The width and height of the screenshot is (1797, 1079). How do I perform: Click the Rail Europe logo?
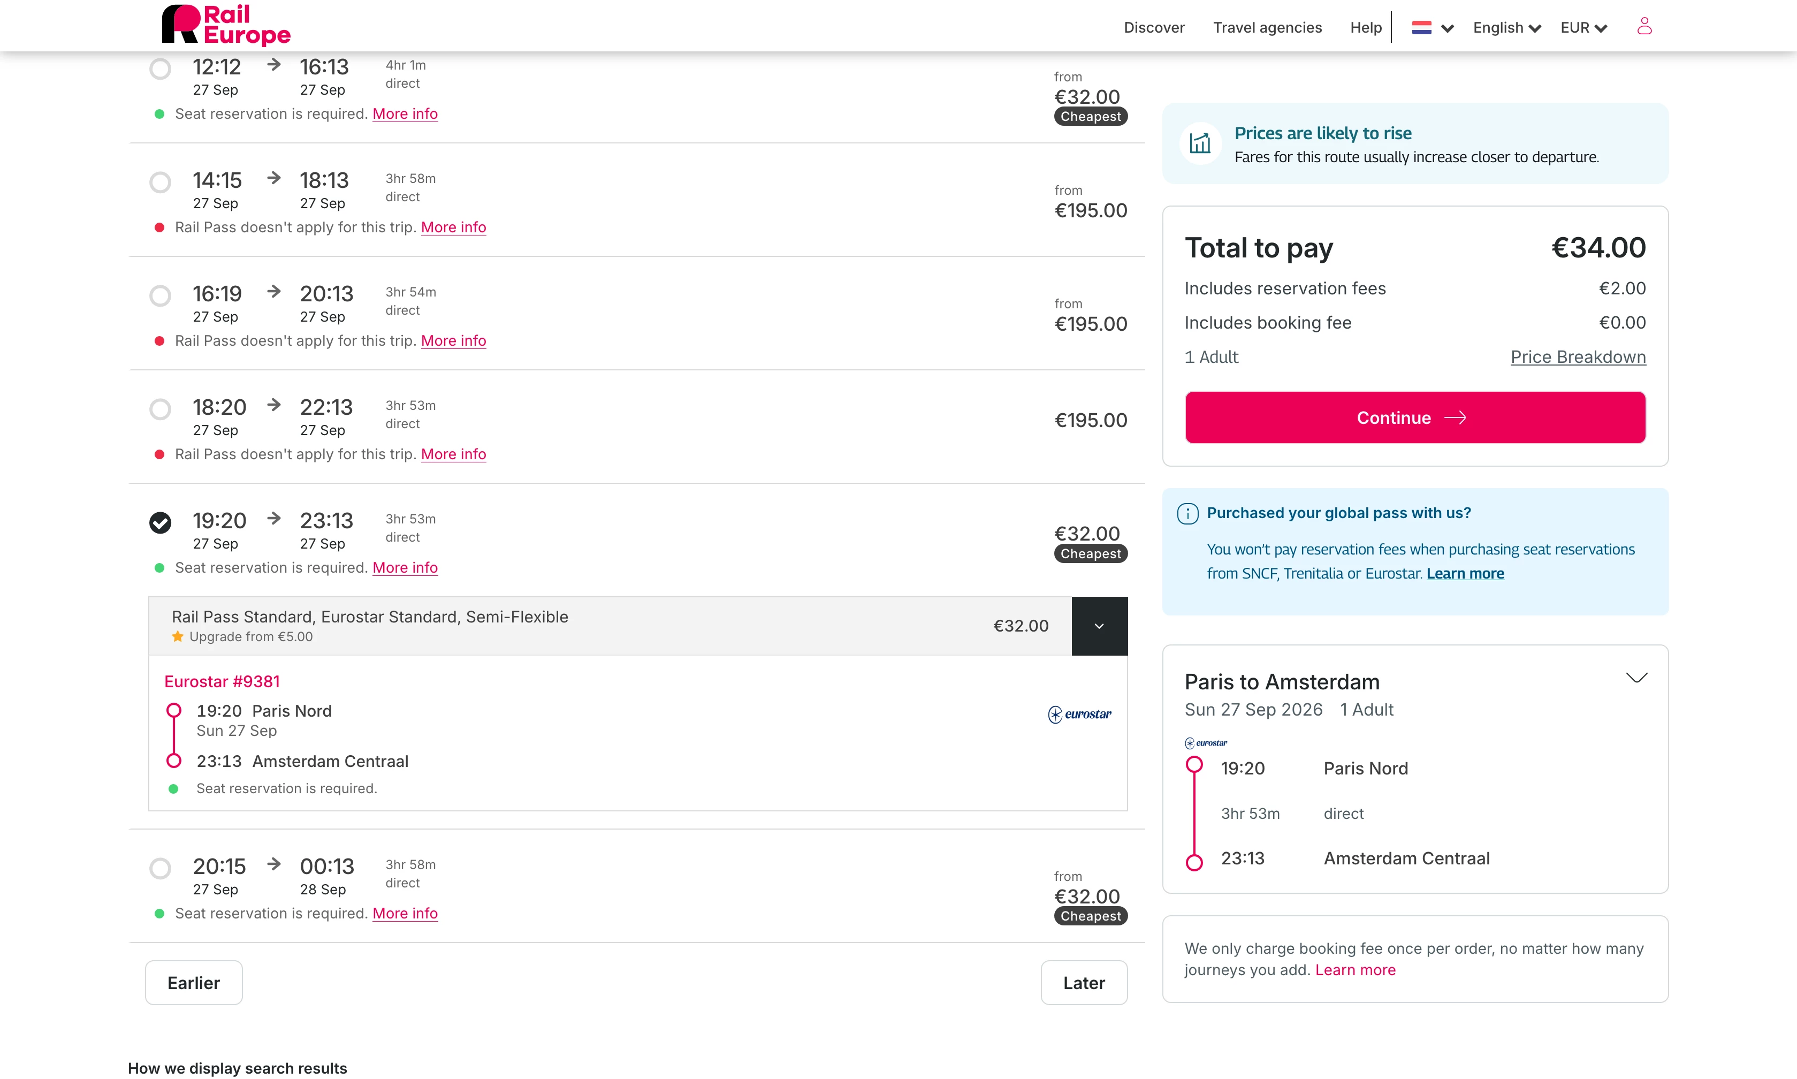click(226, 26)
